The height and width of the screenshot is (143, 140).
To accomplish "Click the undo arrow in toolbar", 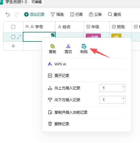I will (8, 14).
